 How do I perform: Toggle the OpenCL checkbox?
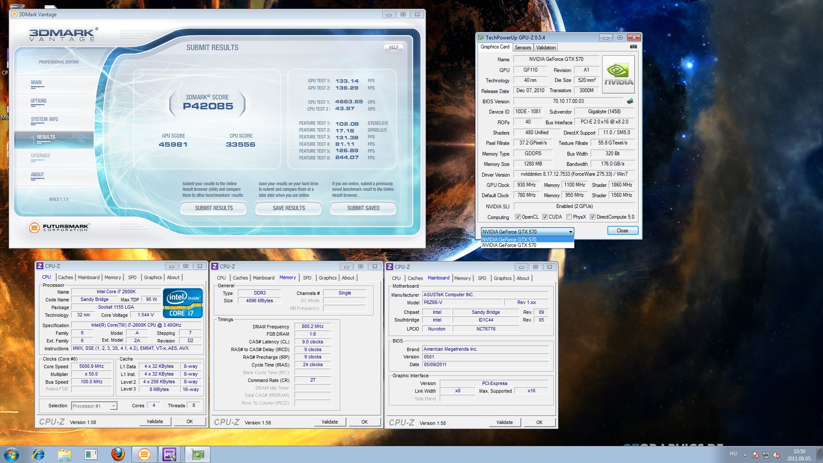click(518, 217)
